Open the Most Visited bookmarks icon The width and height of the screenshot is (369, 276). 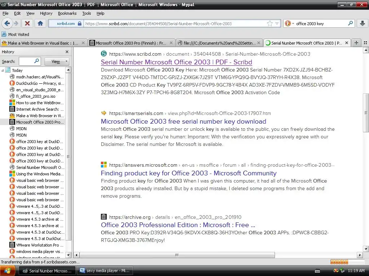(4, 34)
